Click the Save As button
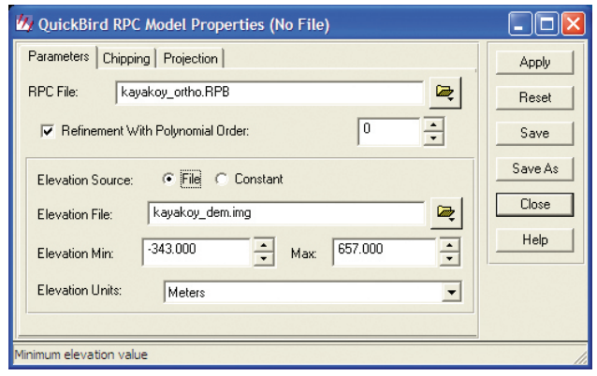This screenshot has height=376, width=597. click(536, 167)
